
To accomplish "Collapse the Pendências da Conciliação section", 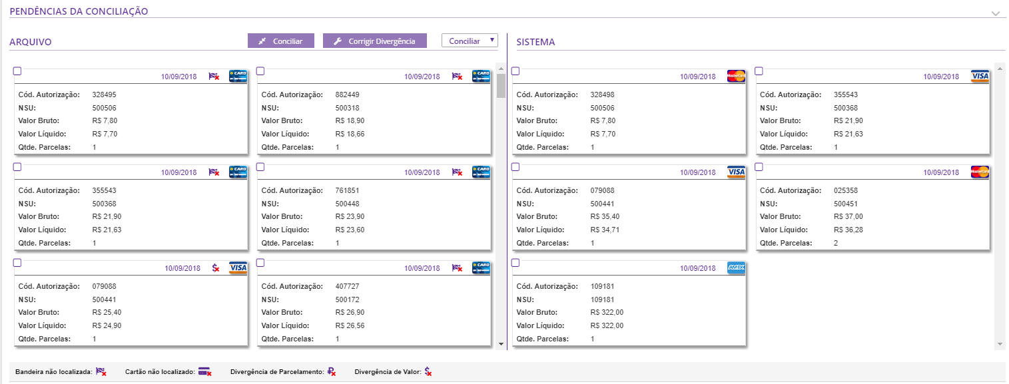I will click(x=996, y=13).
